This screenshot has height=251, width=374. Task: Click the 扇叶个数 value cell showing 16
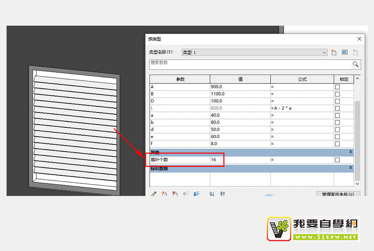click(239, 160)
